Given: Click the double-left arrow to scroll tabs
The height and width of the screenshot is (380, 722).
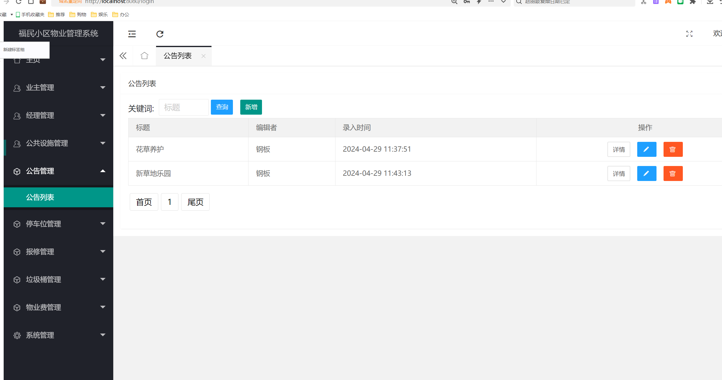Looking at the screenshot, I should (x=123, y=56).
